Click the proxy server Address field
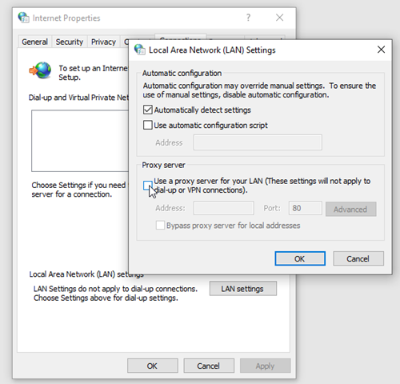 point(224,208)
